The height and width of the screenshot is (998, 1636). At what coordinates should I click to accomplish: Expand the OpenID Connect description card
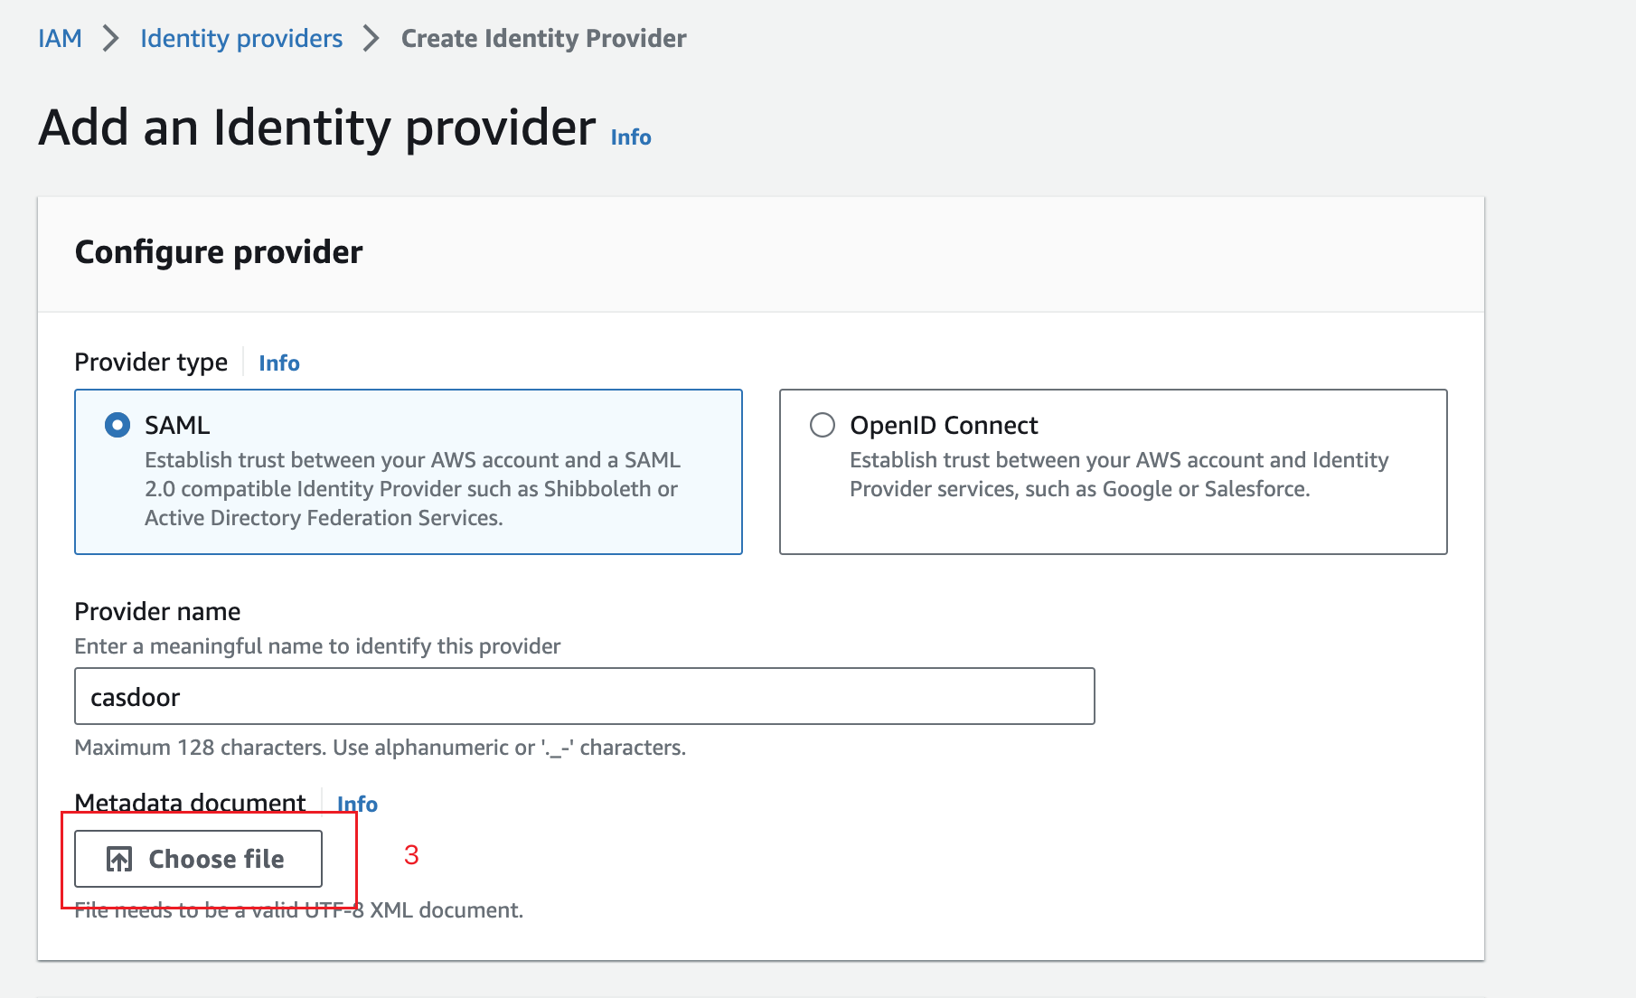click(1112, 473)
